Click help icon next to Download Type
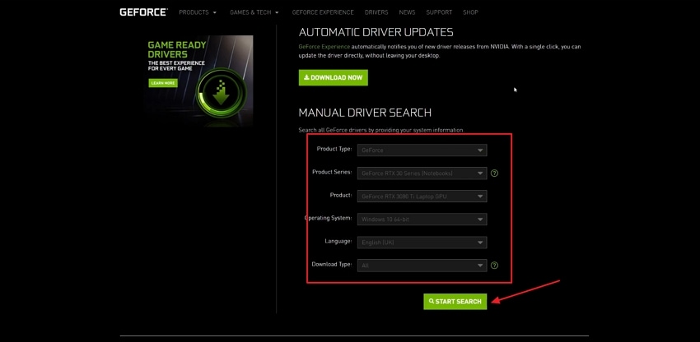Image resolution: width=700 pixels, height=342 pixels. [x=494, y=266]
